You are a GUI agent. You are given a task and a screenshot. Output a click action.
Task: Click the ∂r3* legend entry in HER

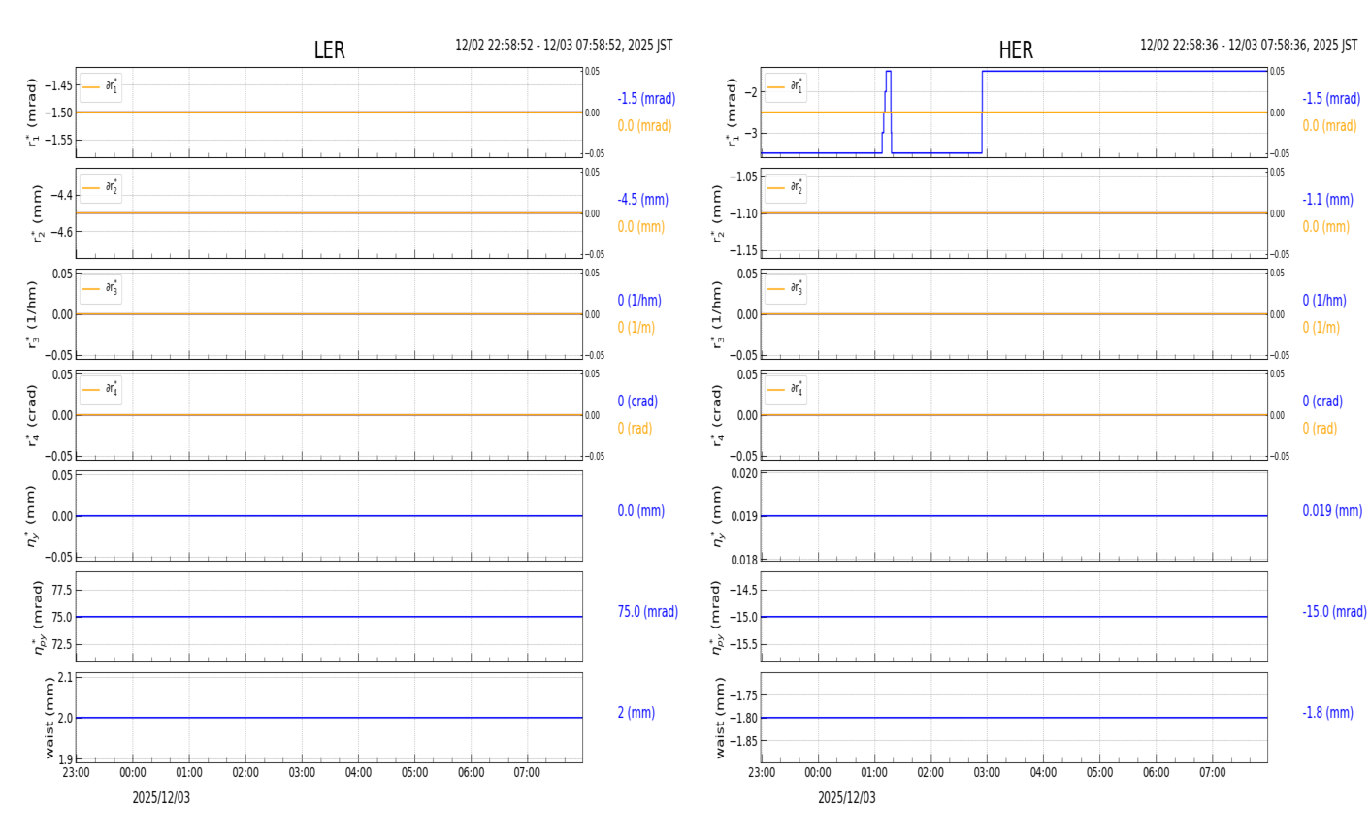tap(786, 289)
